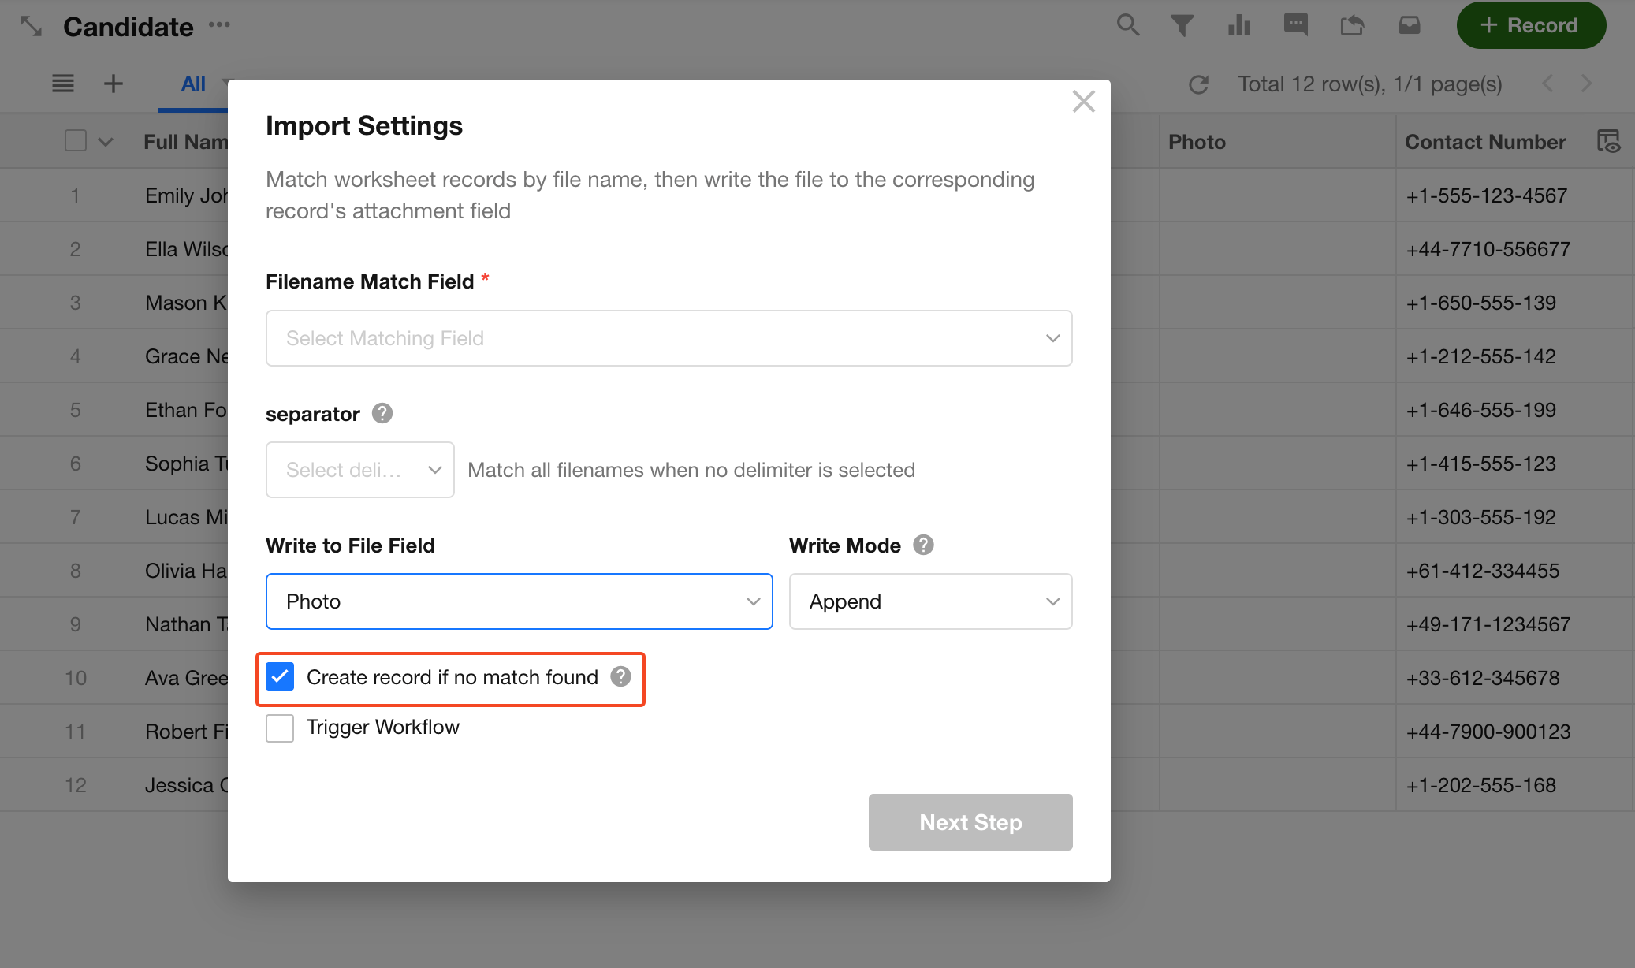Click the search magnifier icon
The width and height of the screenshot is (1635, 968).
pyautogui.click(x=1128, y=25)
